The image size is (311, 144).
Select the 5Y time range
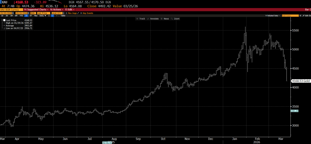(31, 16)
